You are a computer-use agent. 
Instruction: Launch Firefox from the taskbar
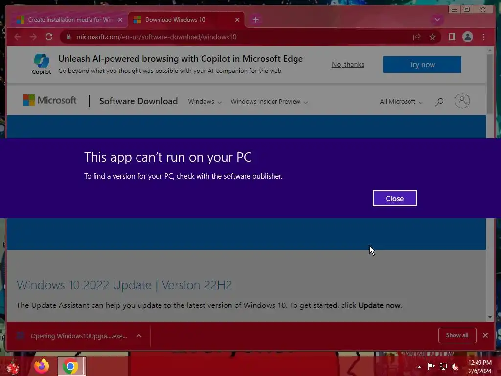coord(42,366)
